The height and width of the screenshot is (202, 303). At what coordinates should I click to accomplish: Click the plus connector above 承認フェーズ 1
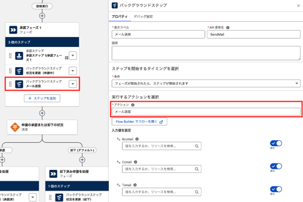42,16
